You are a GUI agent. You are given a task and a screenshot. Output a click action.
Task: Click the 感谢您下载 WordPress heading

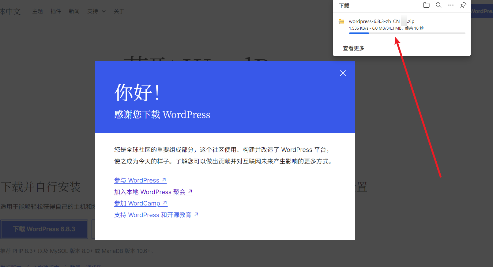pos(162,115)
